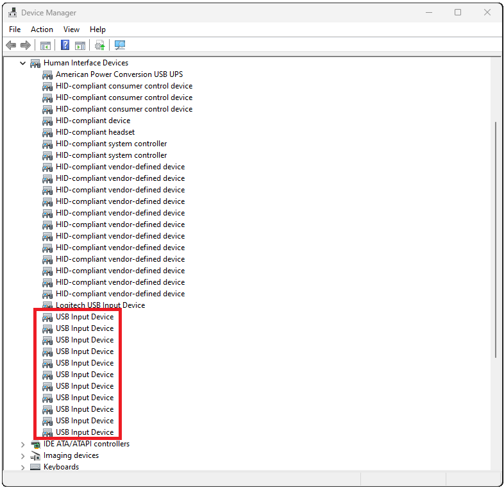Click Show/Hide Console Tree toolbar icon
This screenshot has width=504, height=490.
pos(46,46)
